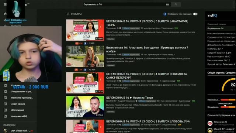Click the search volume score bar

pyautogui.click(x=228, y=100)
